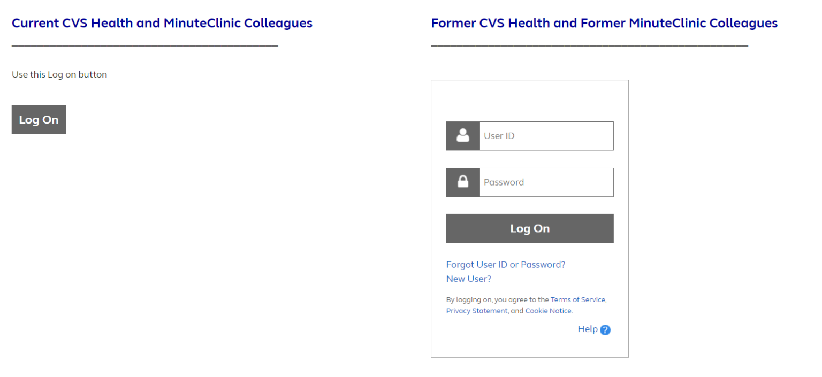Screen dimensions: 822x377
Task: Click empty space above User ID inside login box
Action: (530, 102)
